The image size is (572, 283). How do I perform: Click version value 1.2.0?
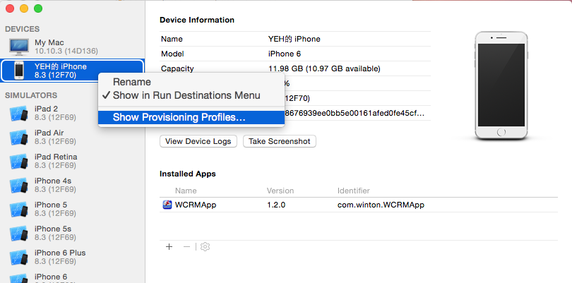tap(276, 205)
